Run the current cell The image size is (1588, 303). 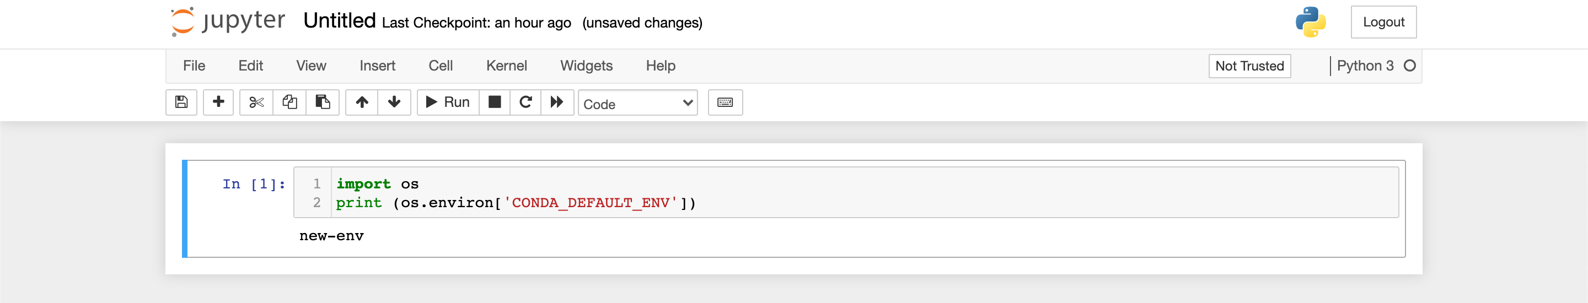pyautogui.click(x=448, y=102)
